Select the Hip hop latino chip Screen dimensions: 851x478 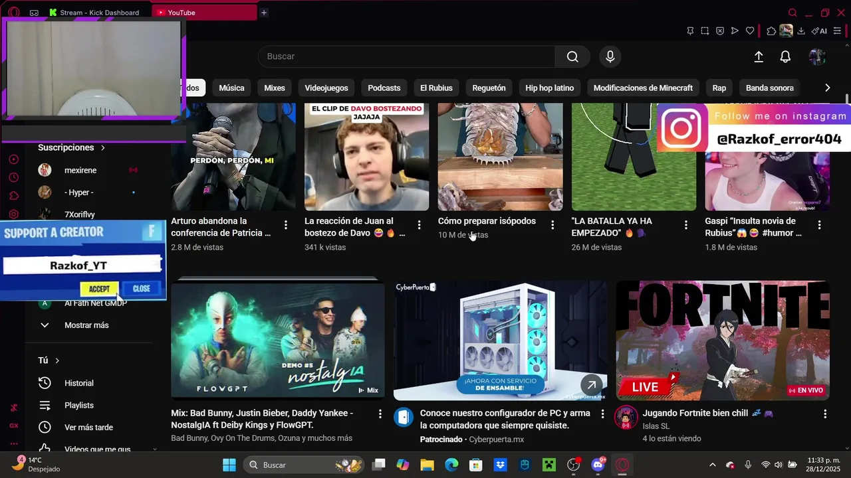pos(549,88)
